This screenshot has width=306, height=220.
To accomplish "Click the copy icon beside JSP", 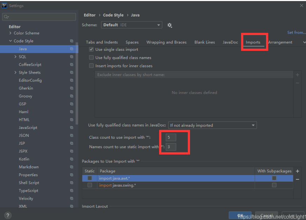I will [72, 143].
